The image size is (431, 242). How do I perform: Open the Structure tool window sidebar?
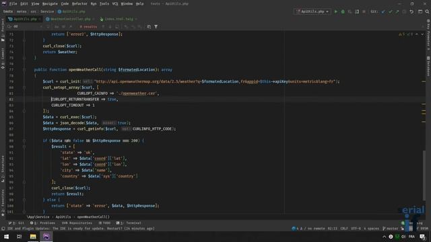(x=3, y=168)
